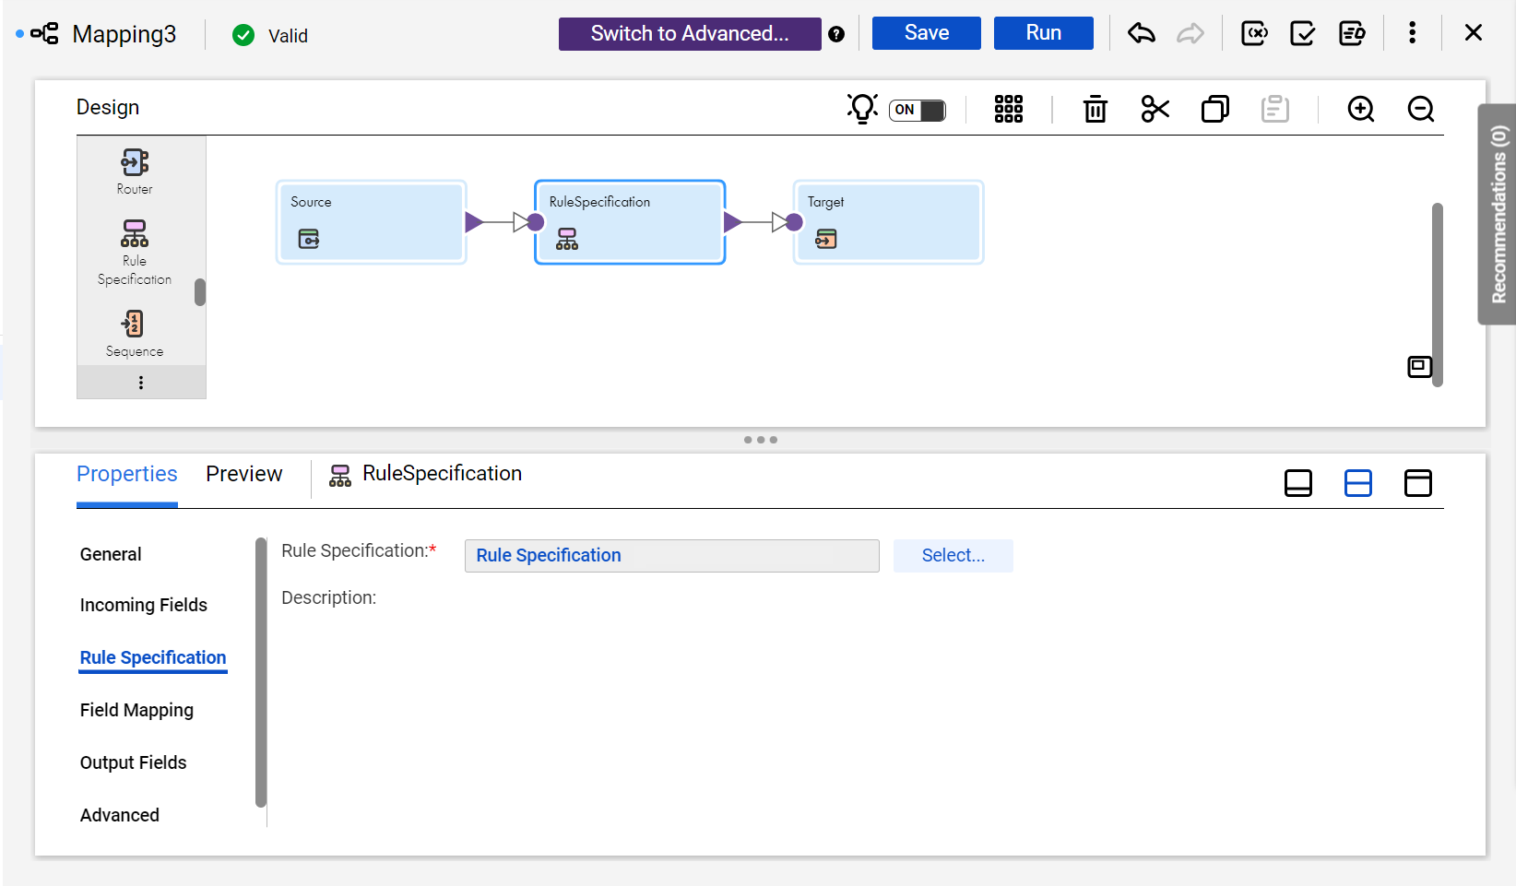Viewport: 1516px width, 886px height.
Task: Click Switch to Advanced button
Action: pos(690,34)
